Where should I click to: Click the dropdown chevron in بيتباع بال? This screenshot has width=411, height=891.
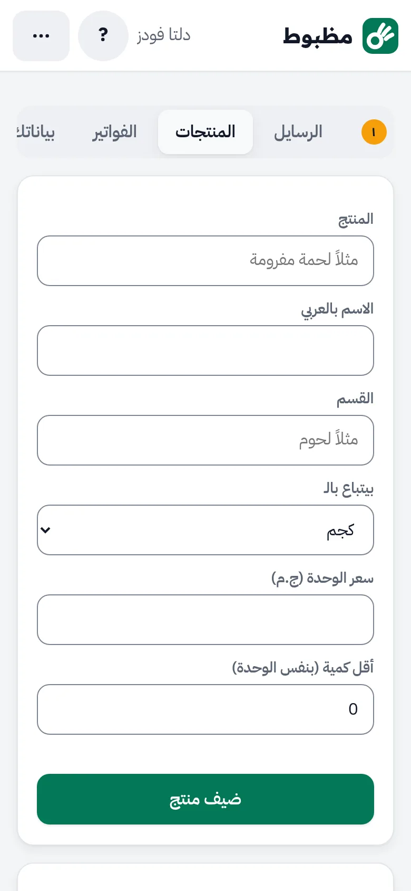pos(46,530)
